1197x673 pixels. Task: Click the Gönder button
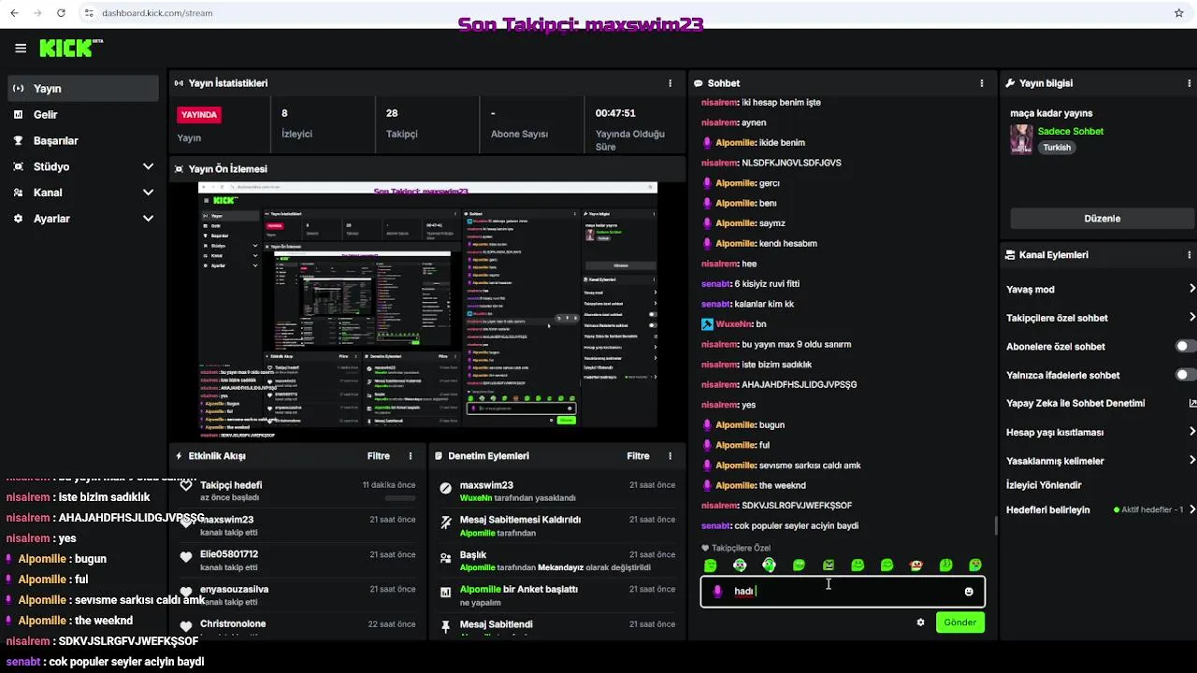point(959,623)
